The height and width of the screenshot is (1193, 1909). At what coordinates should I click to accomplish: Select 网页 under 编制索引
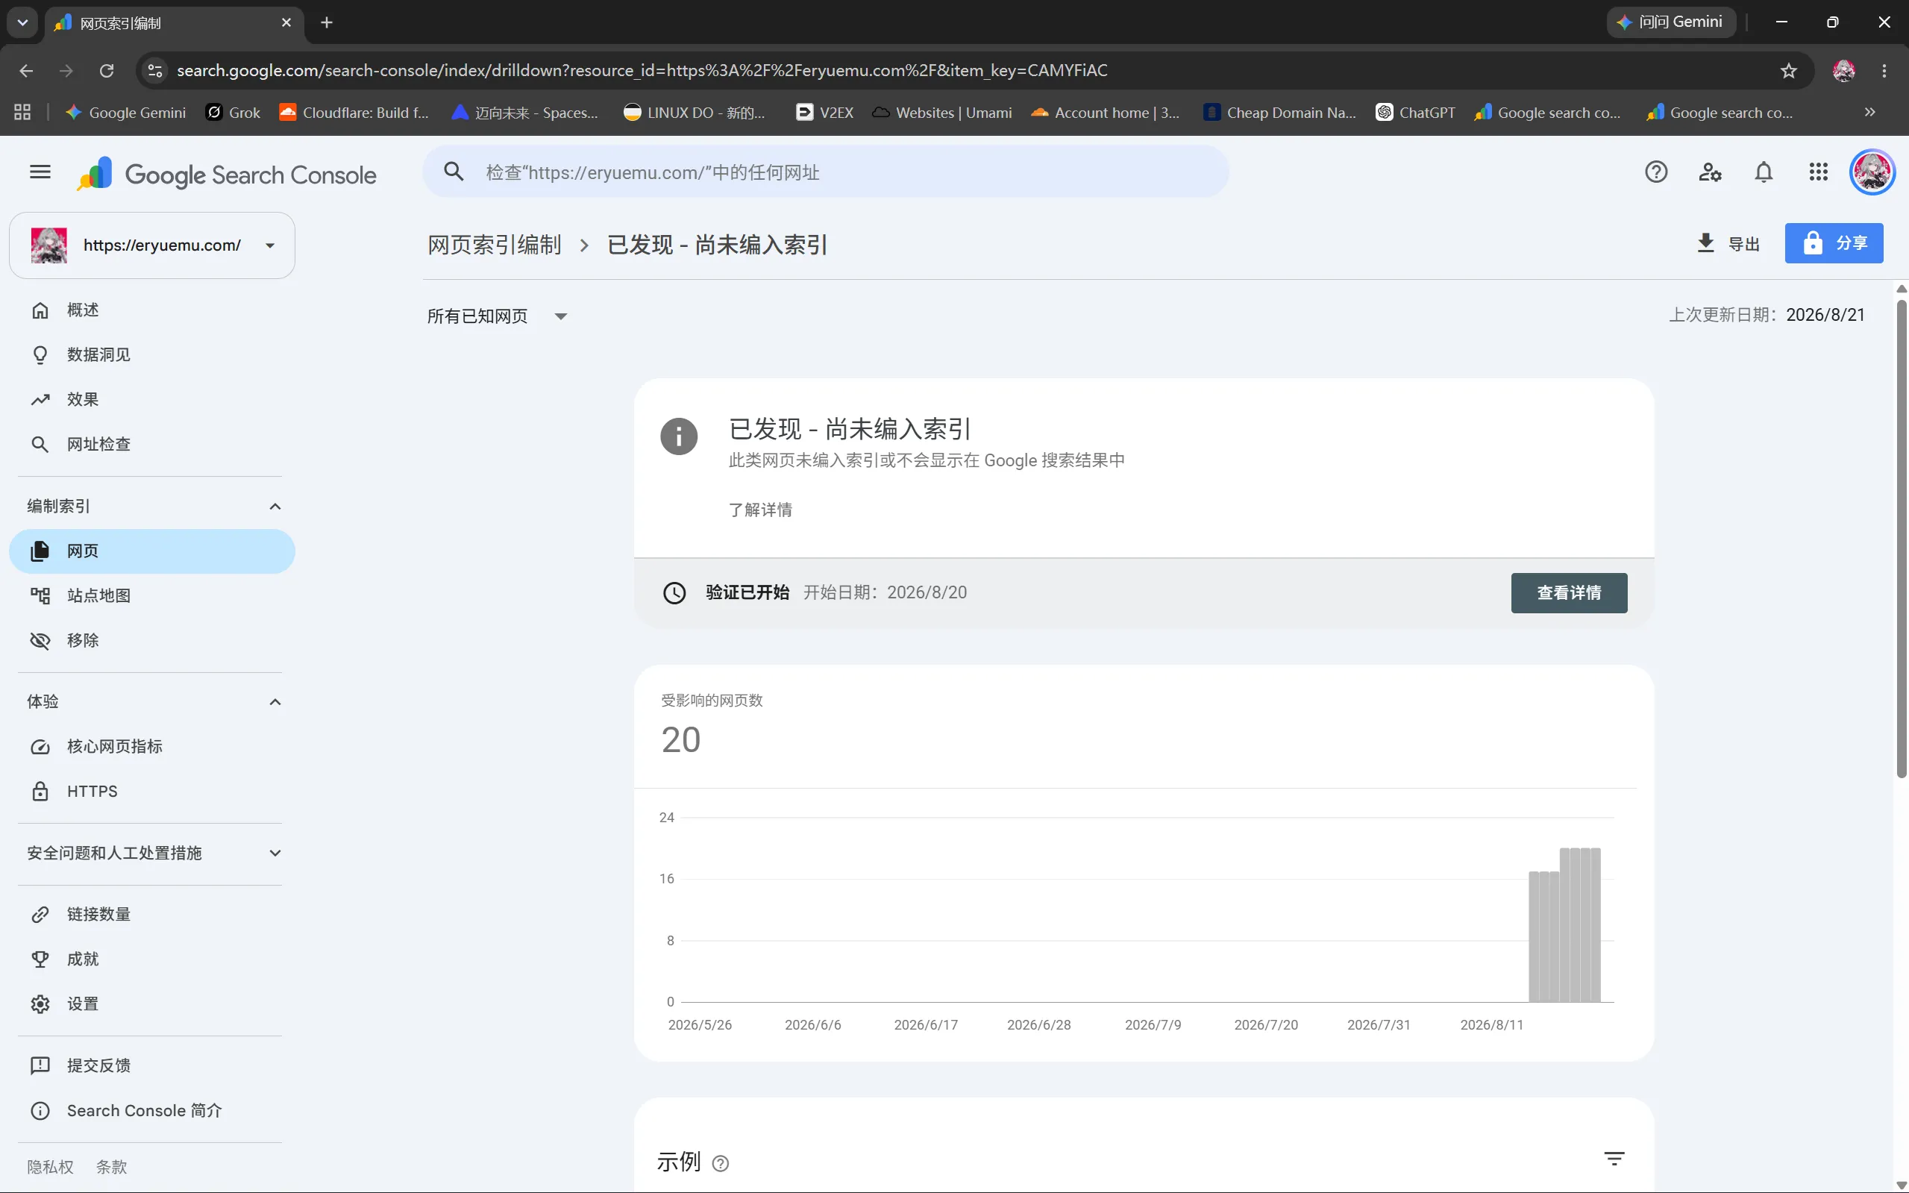(x=152, y=551)
